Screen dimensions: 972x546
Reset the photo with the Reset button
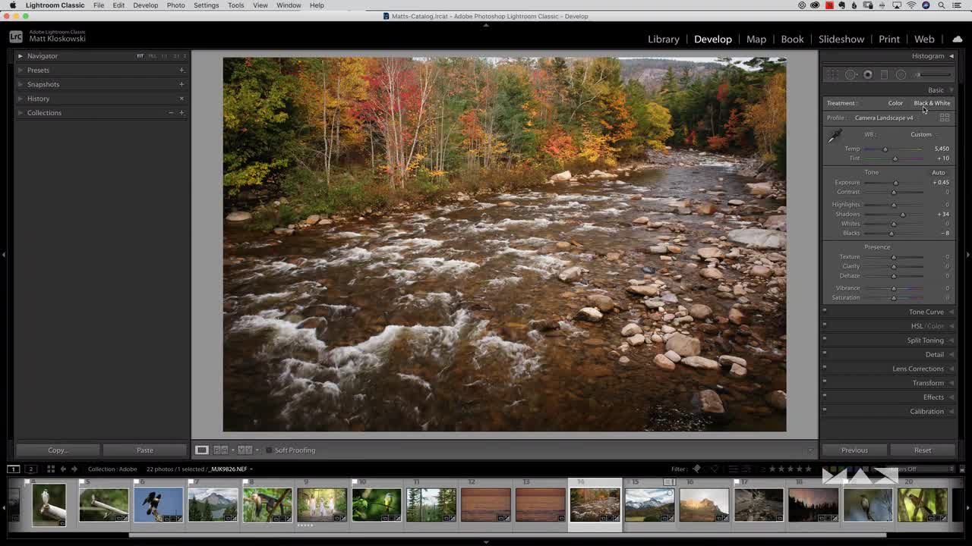pos(923,450)
